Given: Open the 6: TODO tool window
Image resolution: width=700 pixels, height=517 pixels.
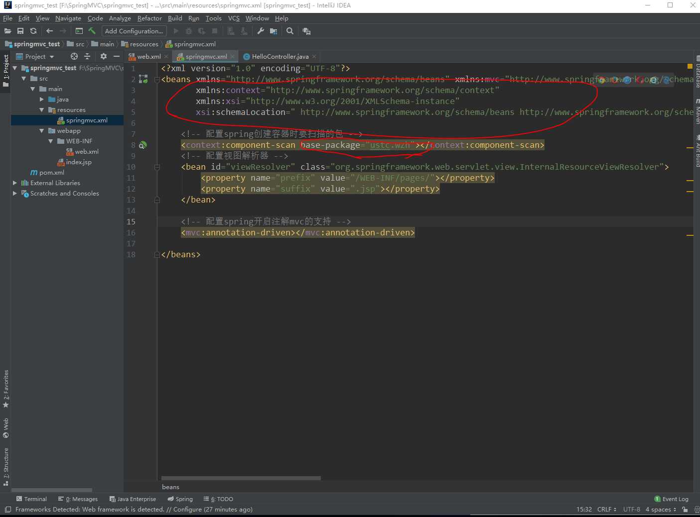Looking at the screenshot, I should (218, 499).
